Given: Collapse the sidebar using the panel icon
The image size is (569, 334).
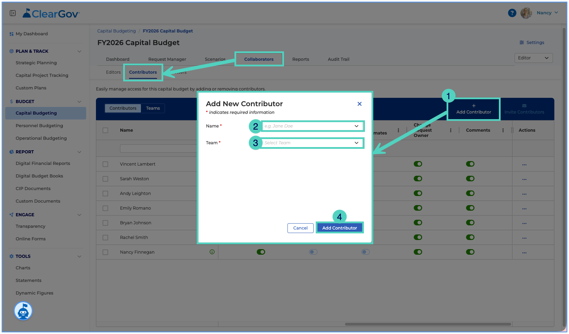Looking at the screenshot, I should [13, 13].
